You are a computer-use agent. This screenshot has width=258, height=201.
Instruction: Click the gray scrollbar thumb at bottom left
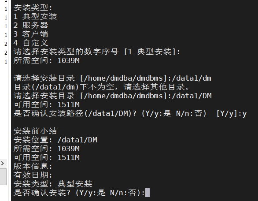[x=3, y=177]
